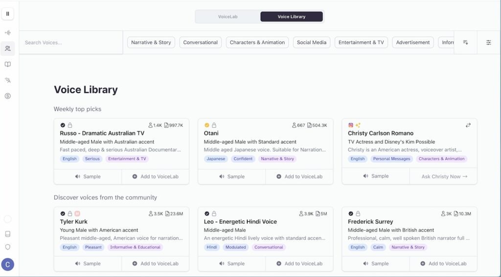Switch to the VoiceLab tab
Screen dimensions: 501x277
coord(228,17)
